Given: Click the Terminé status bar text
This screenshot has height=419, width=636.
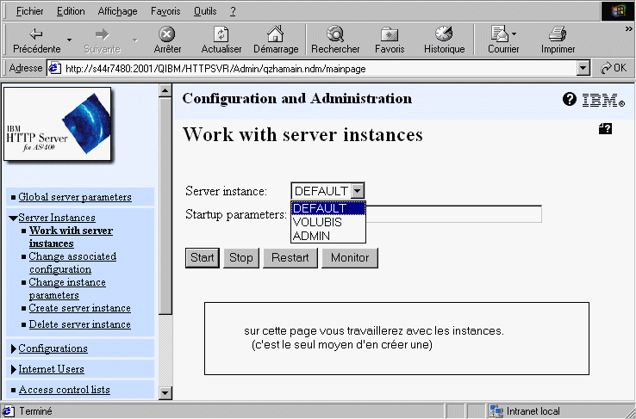Looking at the screenshot, I should click(35, 411).
